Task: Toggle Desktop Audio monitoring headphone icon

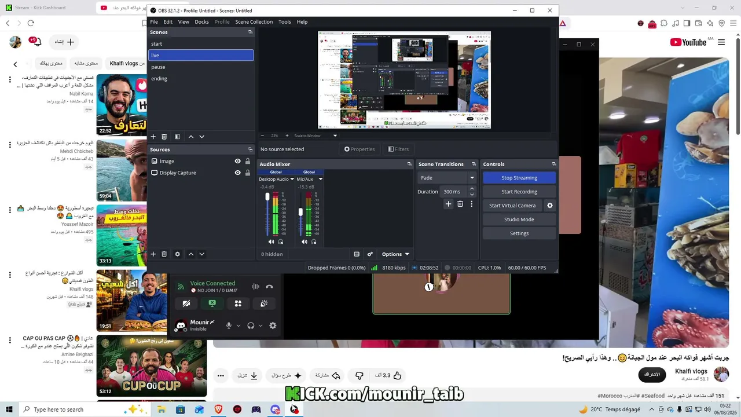Action: coord(281,242)
